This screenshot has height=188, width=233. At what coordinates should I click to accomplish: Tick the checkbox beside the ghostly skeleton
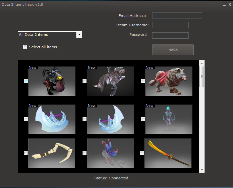[143, 119]
